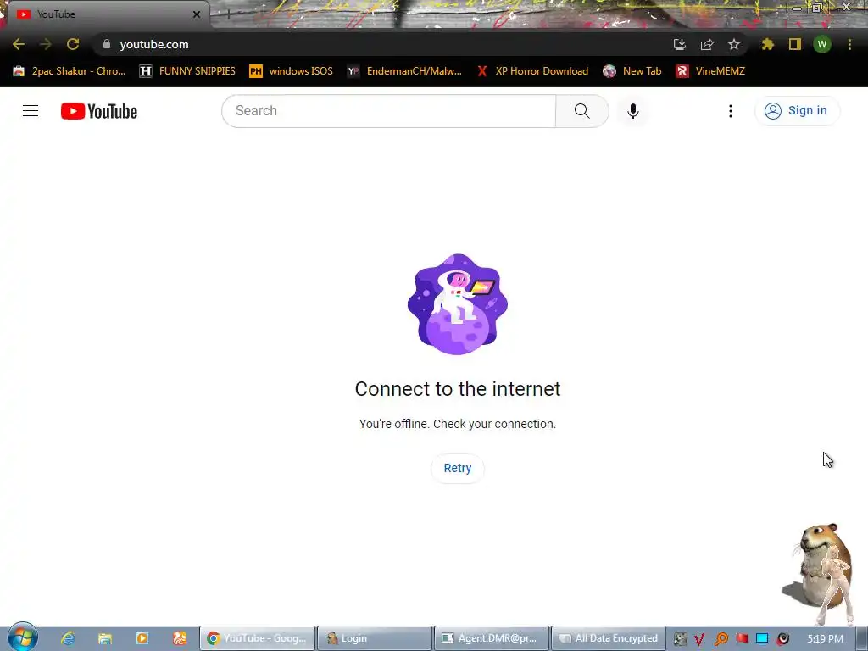Go back using browser back arrow
Screen dimensions: 868x651
pos(19,44)
